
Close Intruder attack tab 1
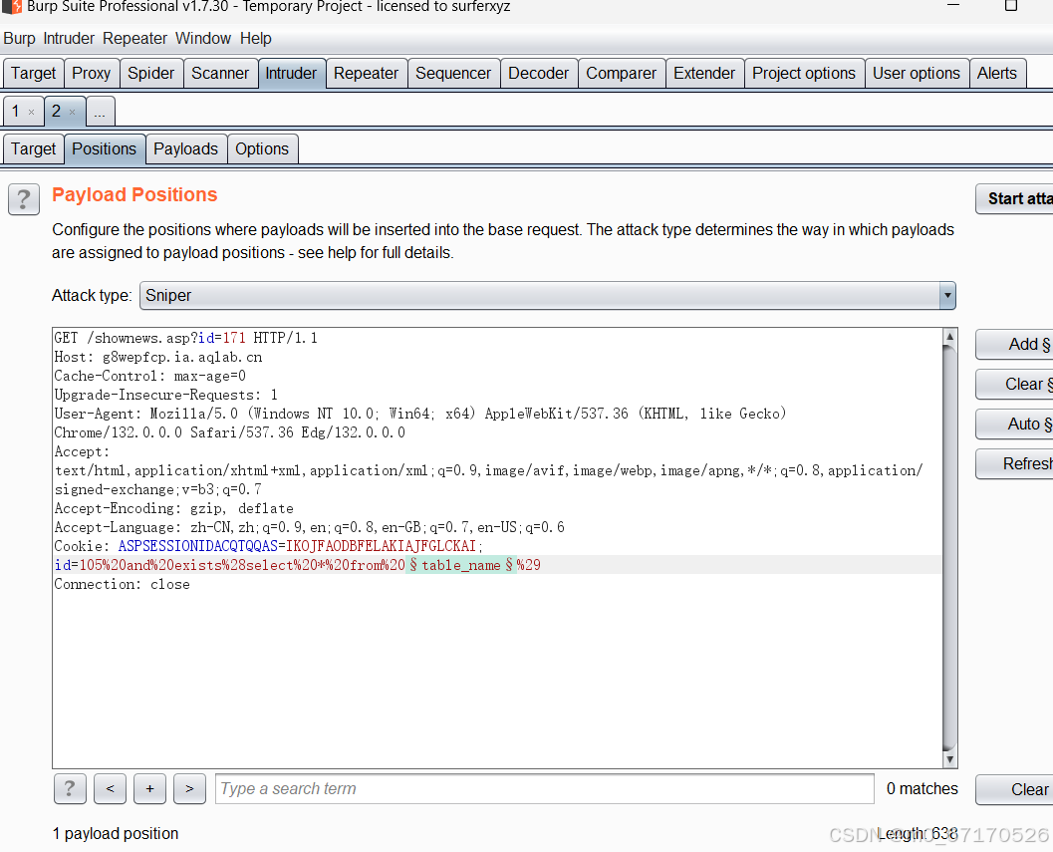32,113
